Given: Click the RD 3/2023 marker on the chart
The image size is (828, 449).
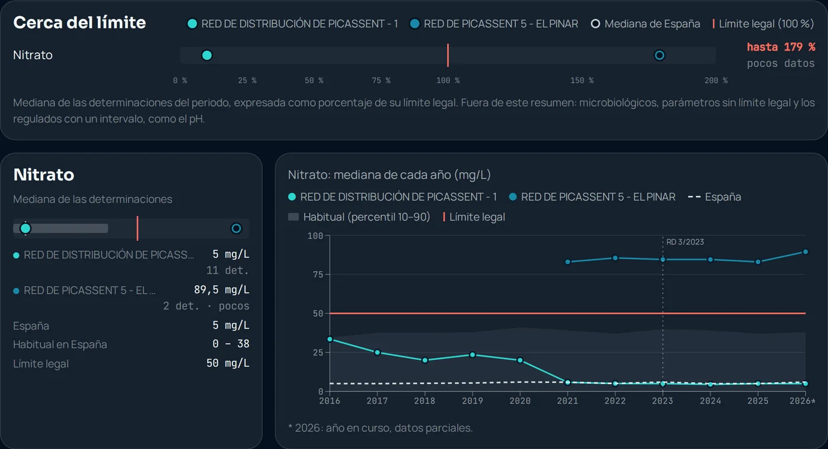Looking at the screenshot, I should tap(685, 242).
